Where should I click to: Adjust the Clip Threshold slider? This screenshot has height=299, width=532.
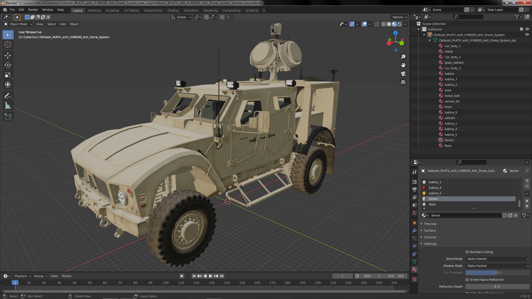(x=497, y=273)
